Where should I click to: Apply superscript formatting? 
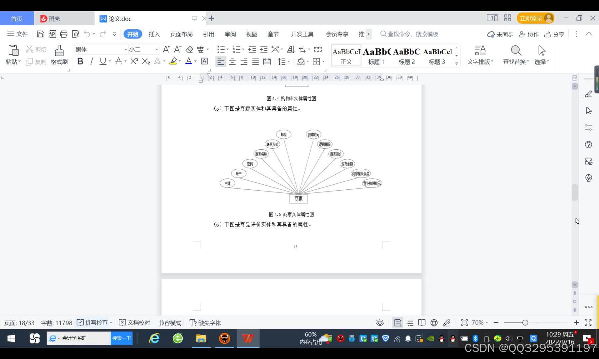click(134, 61)
